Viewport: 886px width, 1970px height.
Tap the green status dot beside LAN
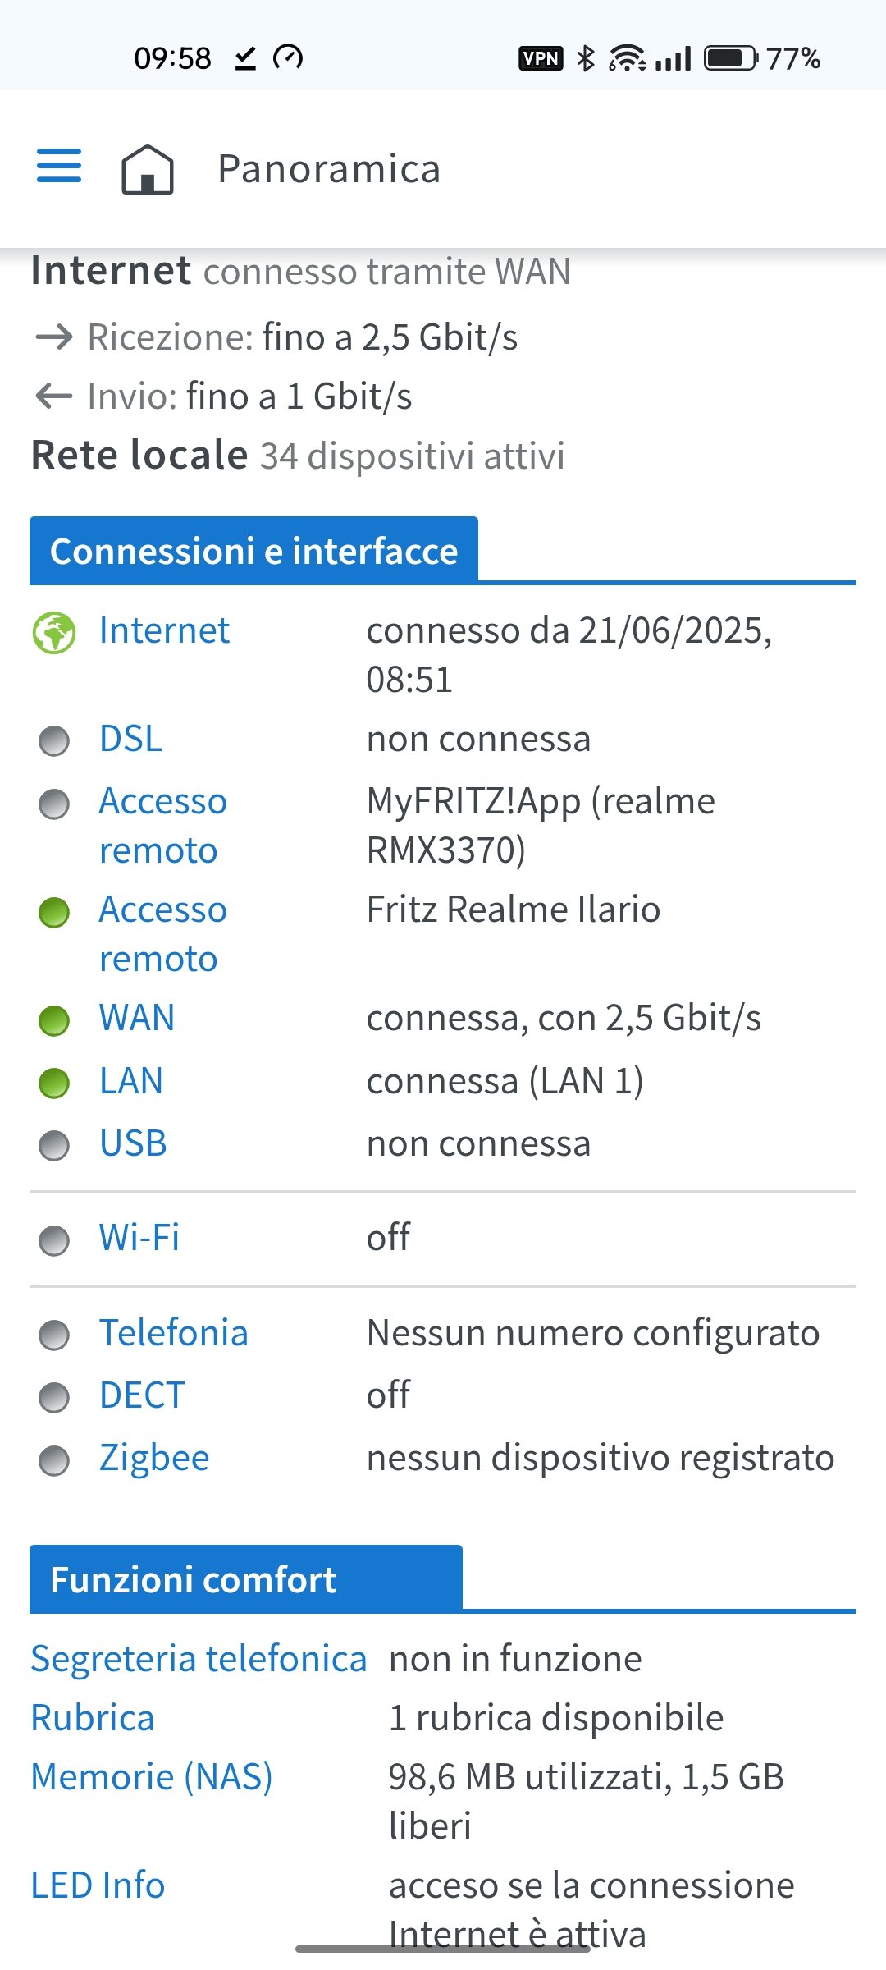click(x=54, y=1083)
